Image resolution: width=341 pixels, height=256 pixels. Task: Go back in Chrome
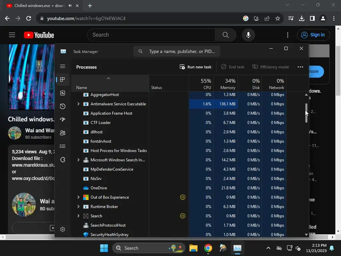tap(7, 18)
